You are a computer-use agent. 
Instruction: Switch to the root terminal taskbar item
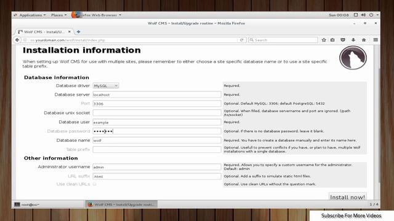[x=48, y=204]
